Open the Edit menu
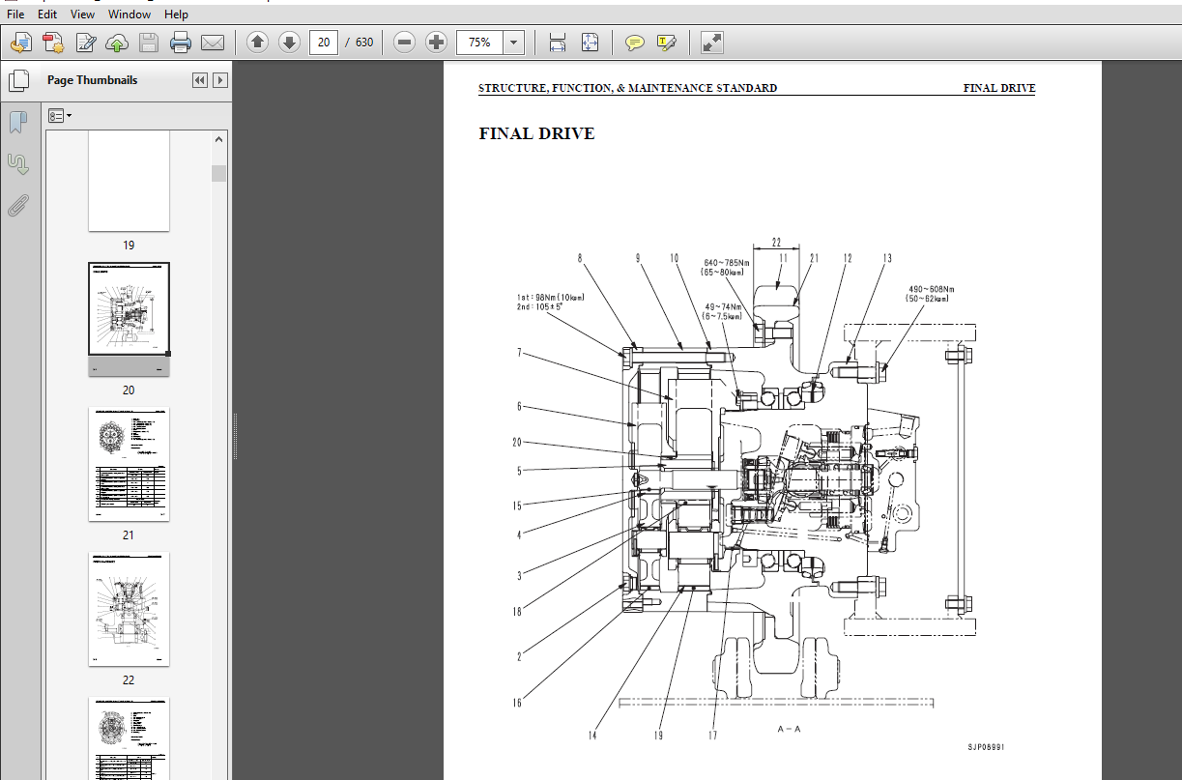 (47, 14)
